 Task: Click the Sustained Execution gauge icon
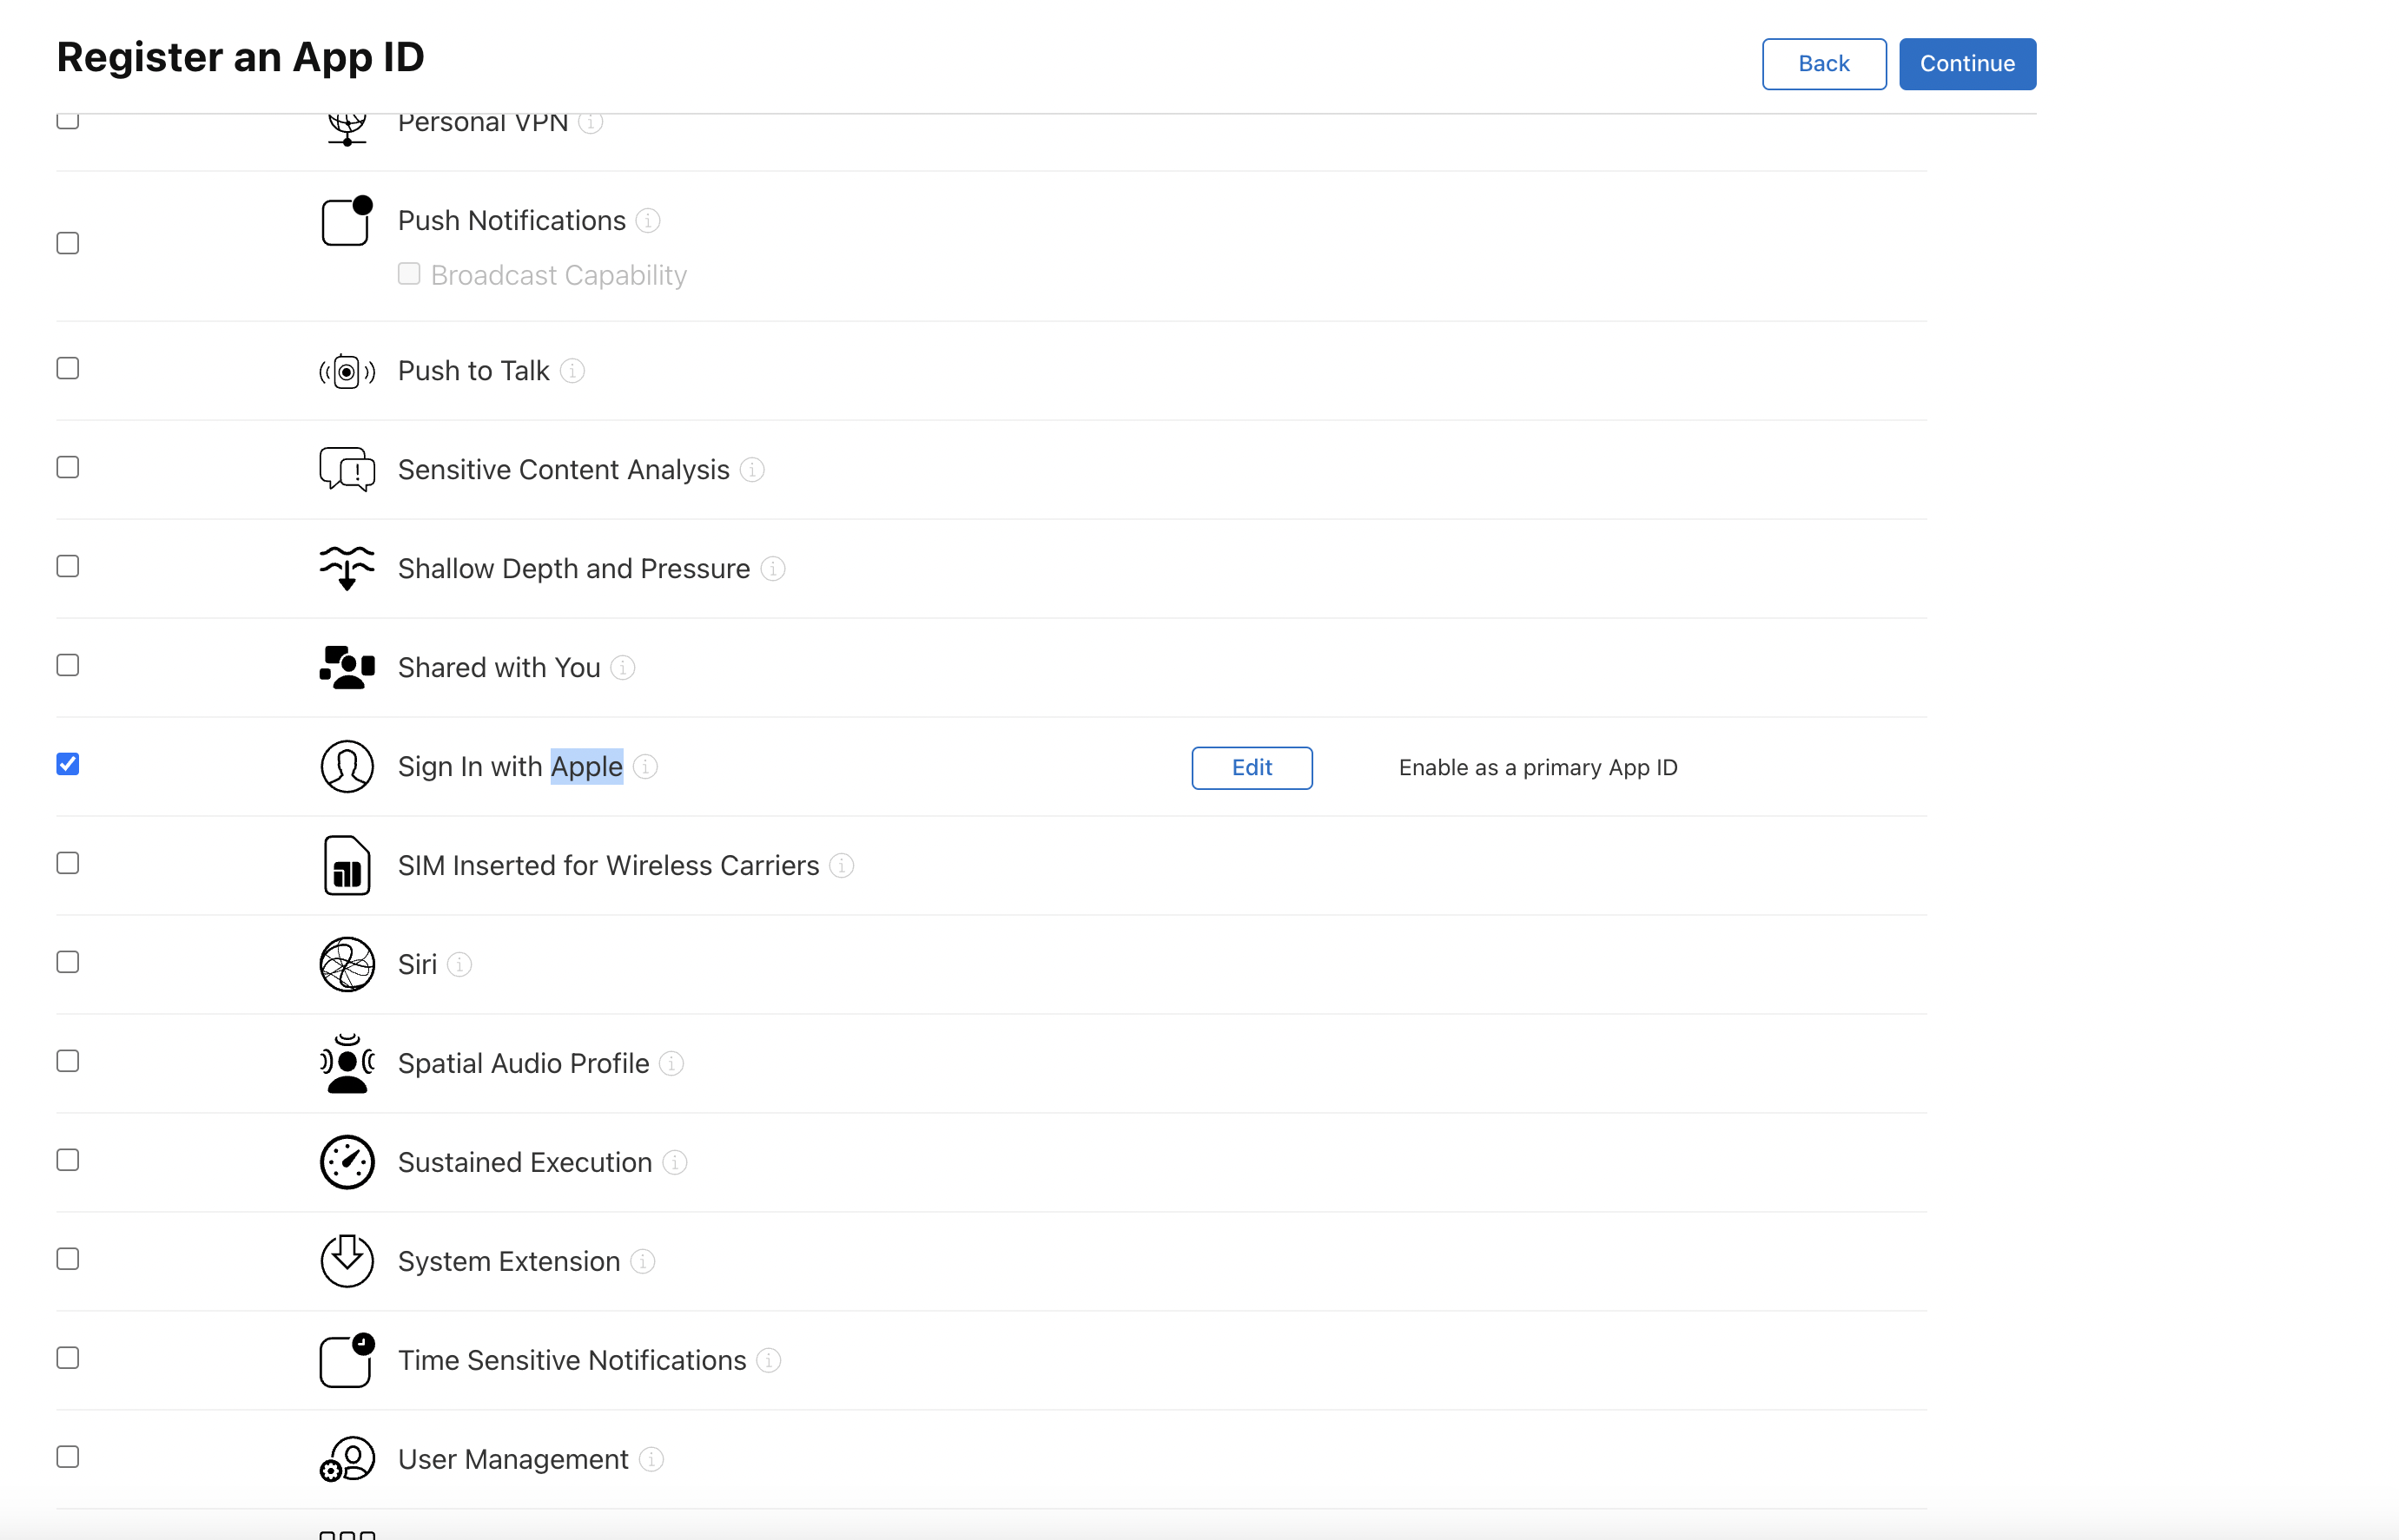coord(347,1162)
